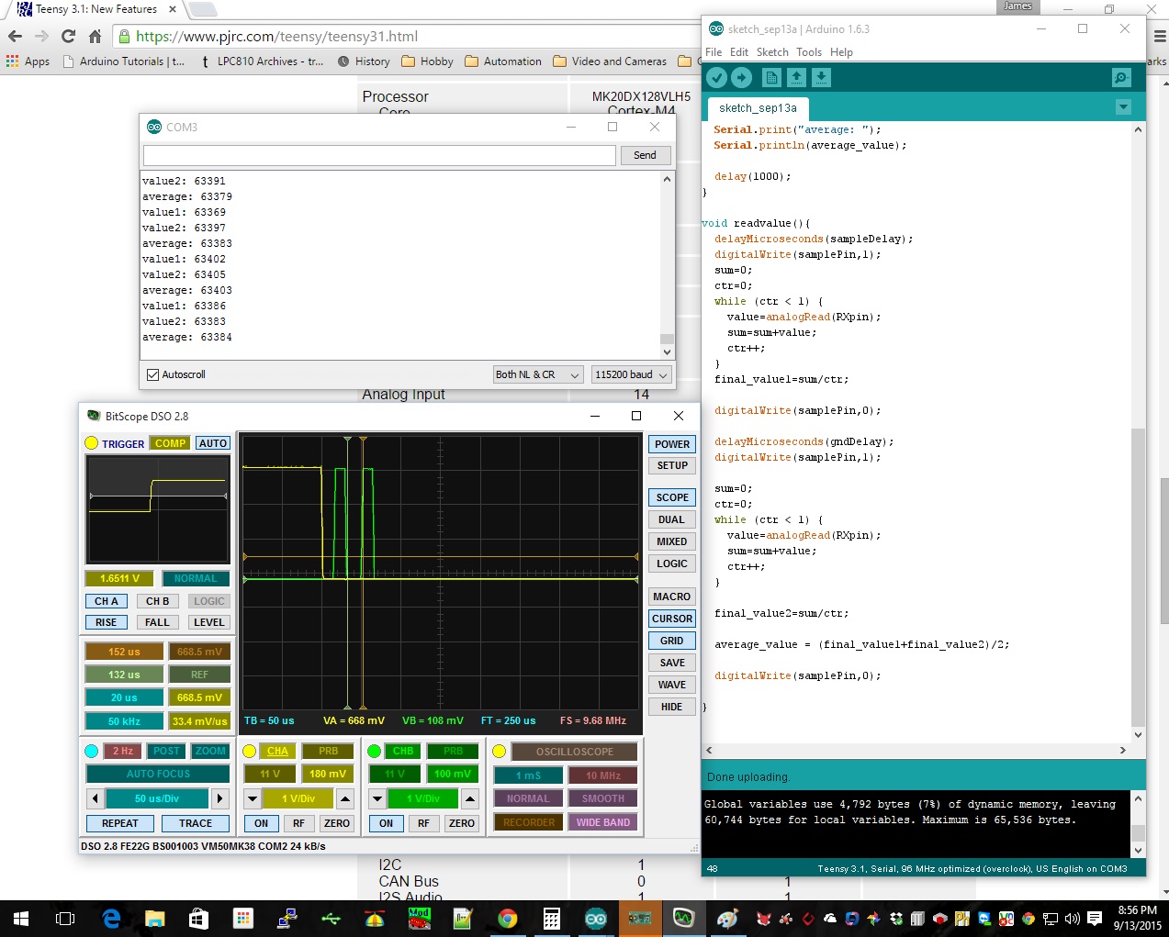Toggle the green CHB channel indicator
The width and height of the screenshot is (1169, 937).
click(x=374, y=751)
